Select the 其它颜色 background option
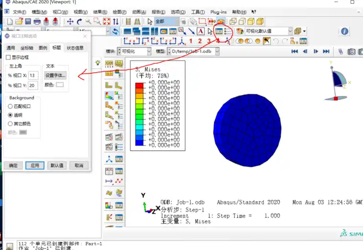Viewport: 363px width, 250px height. coord(10,124)
